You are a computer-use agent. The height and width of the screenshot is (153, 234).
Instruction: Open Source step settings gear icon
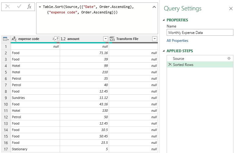[x=229, y=58]
